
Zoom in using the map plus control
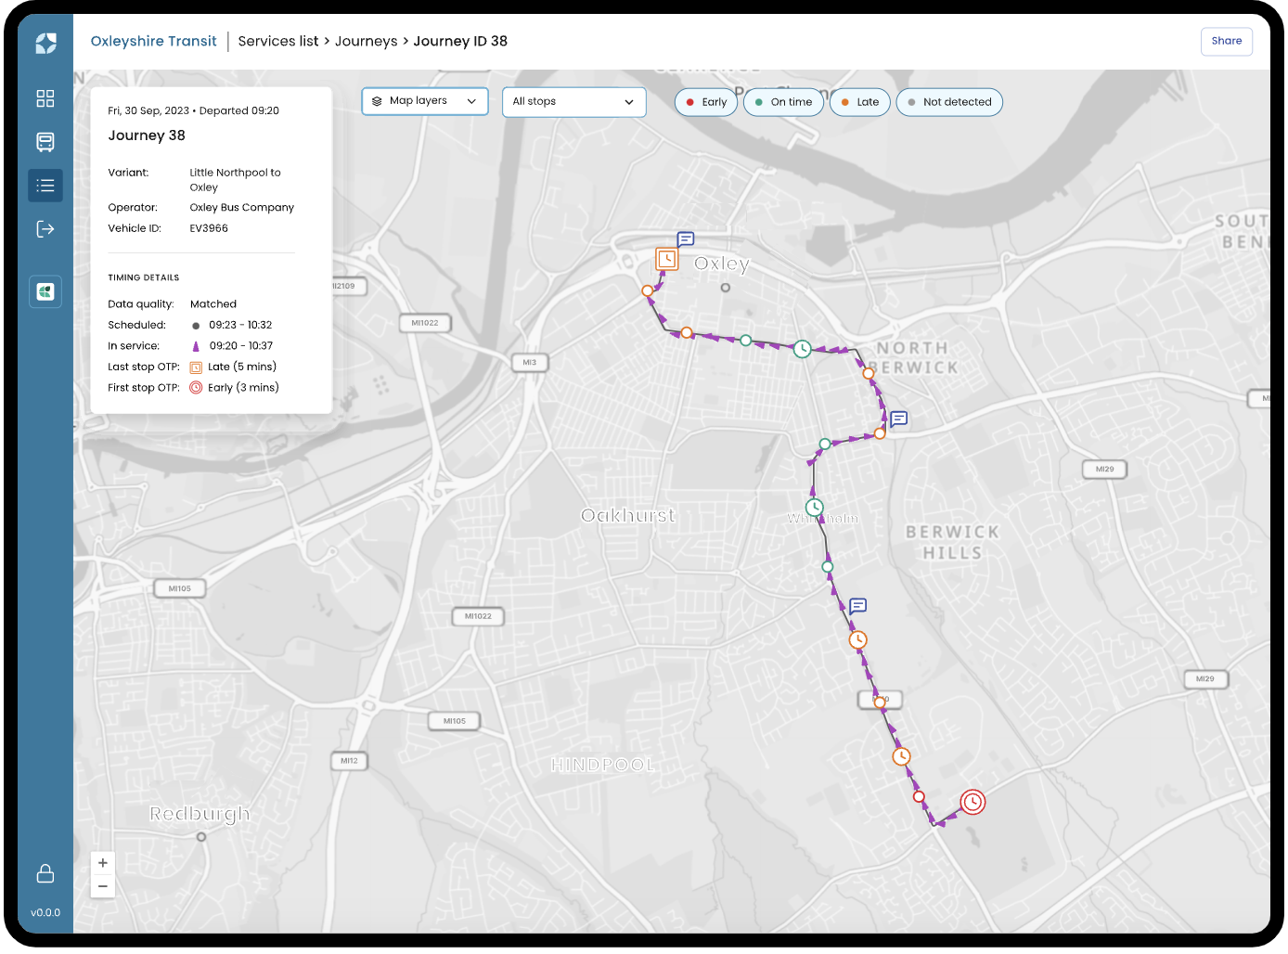tap(102, 862)
